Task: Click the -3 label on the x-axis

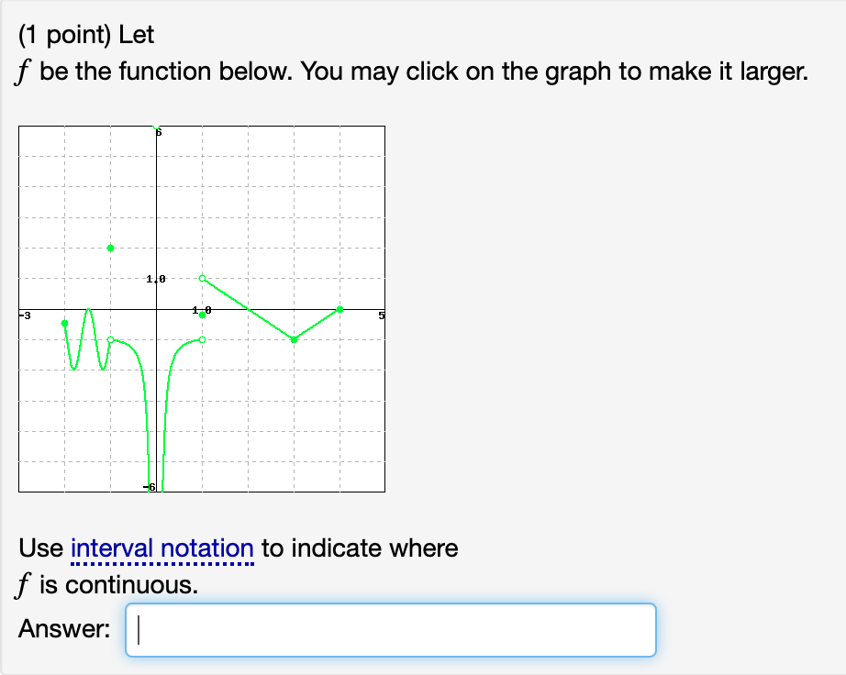Action: coord(24,316)
